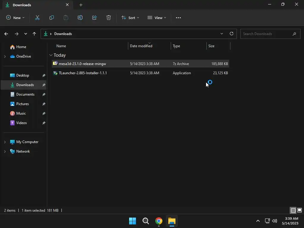Switch to details view layout icon
The image size is (304, 228).
[293, 210]
